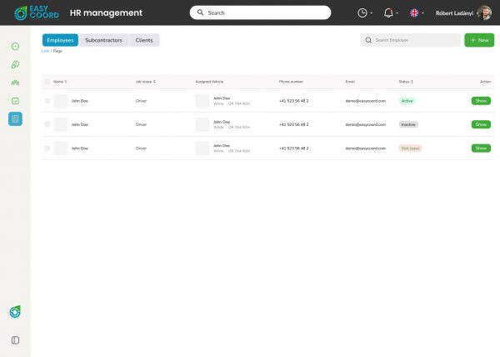Switch to the Subcontractors tab
Image resolution: width=500 pixels, height=357 pixels.
coord(104,40)
